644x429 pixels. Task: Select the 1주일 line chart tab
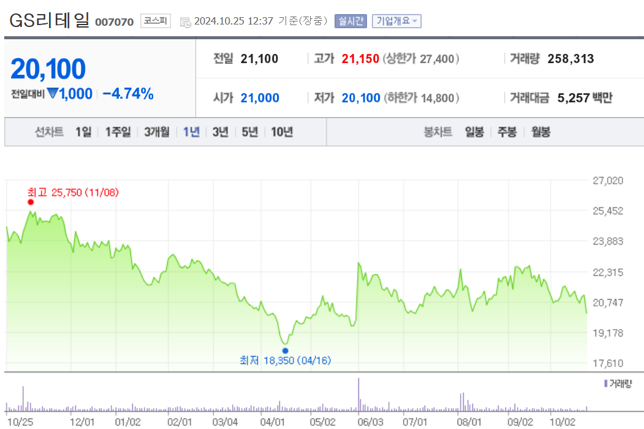tap(118, 132)
